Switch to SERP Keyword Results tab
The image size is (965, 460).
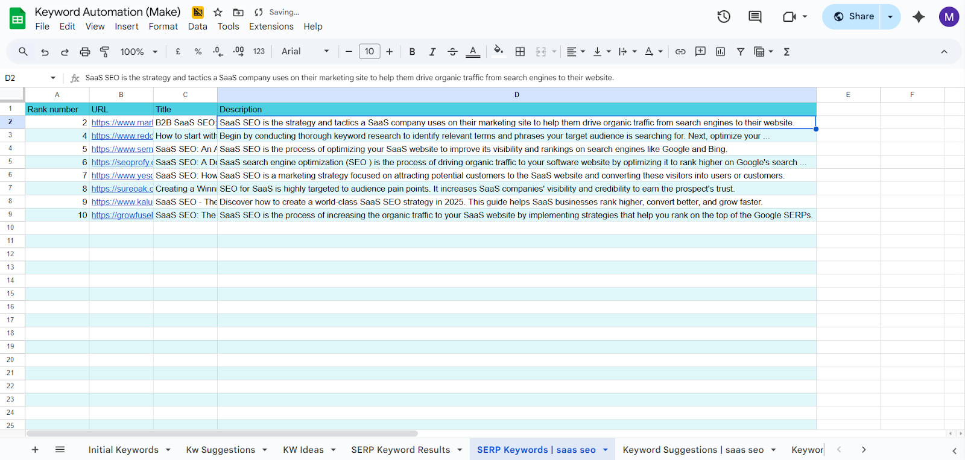pyautogui.click(x=400, y=450)
